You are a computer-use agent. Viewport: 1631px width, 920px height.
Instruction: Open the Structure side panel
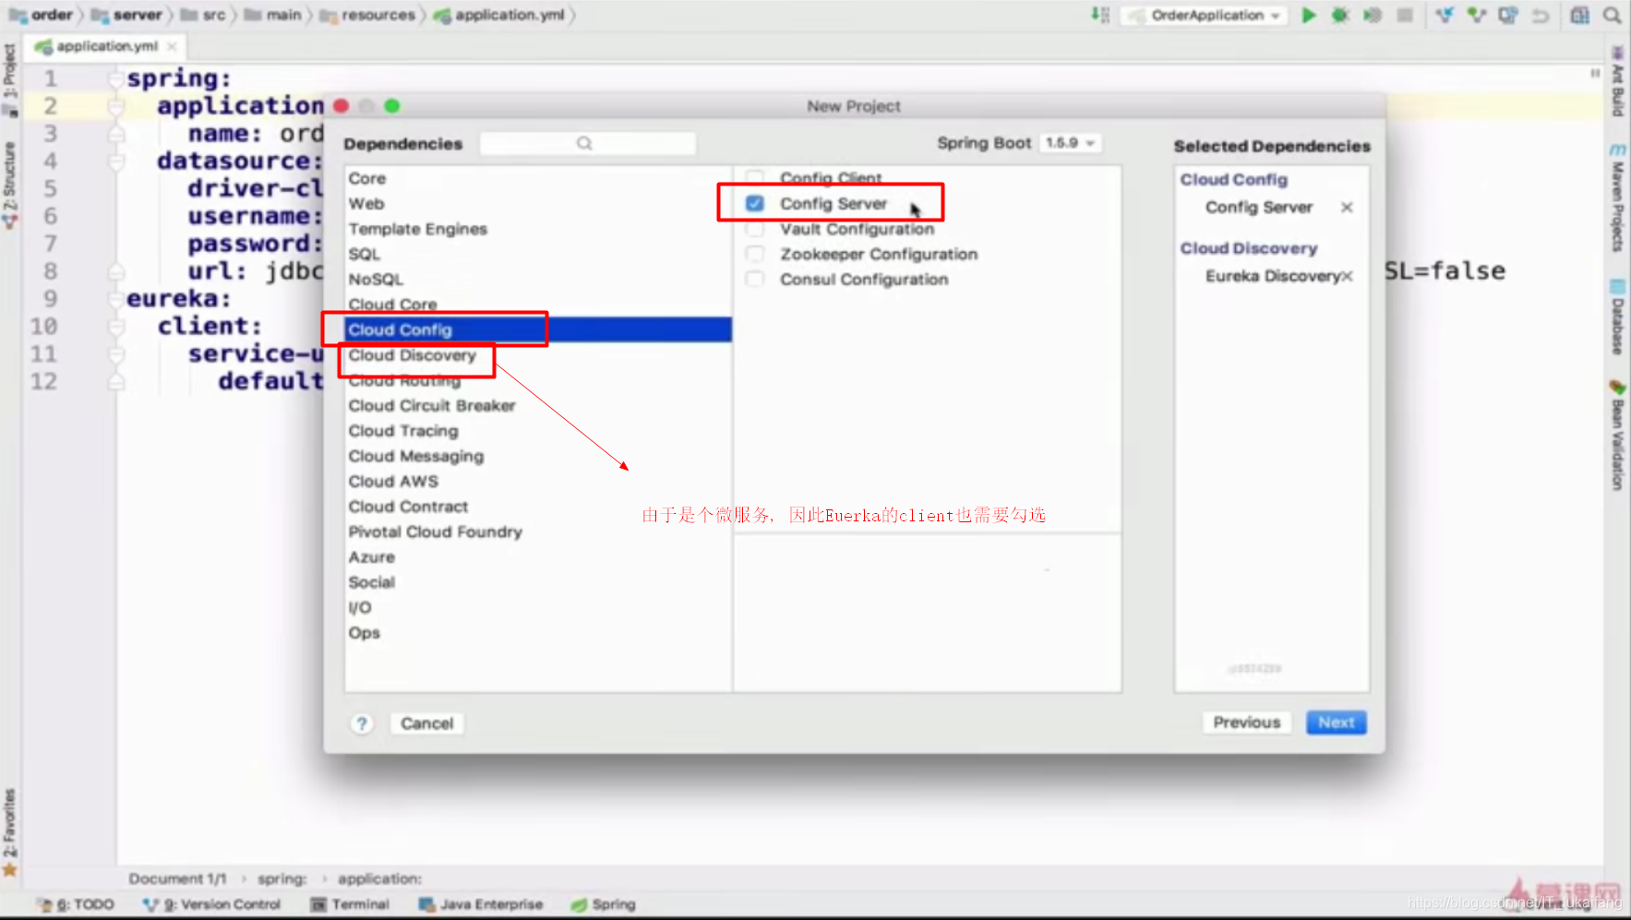point(9,186)
